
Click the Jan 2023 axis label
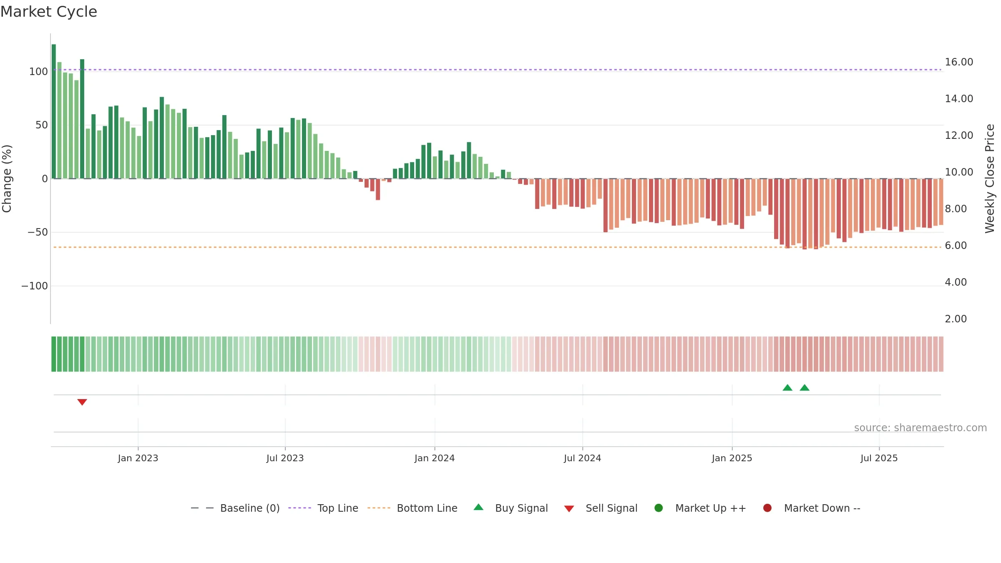tap(138, 458)
